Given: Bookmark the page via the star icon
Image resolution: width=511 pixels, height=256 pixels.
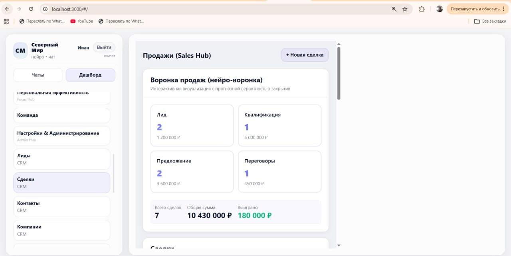Looking at the screenshot, I should (406, 8).
